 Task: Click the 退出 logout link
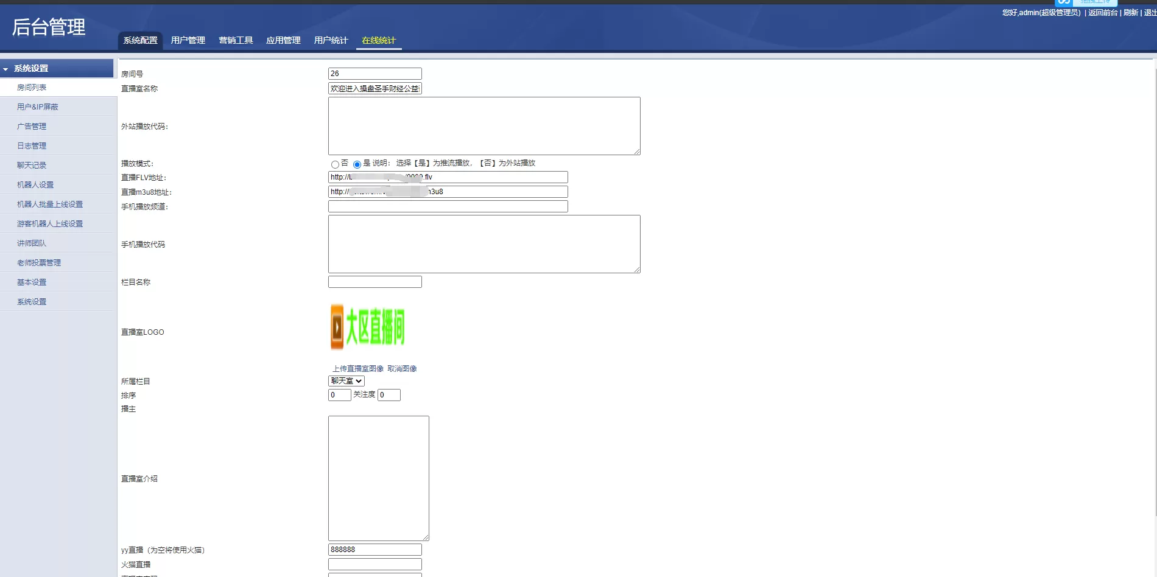pyautogui.click(x=1150, y=13)
